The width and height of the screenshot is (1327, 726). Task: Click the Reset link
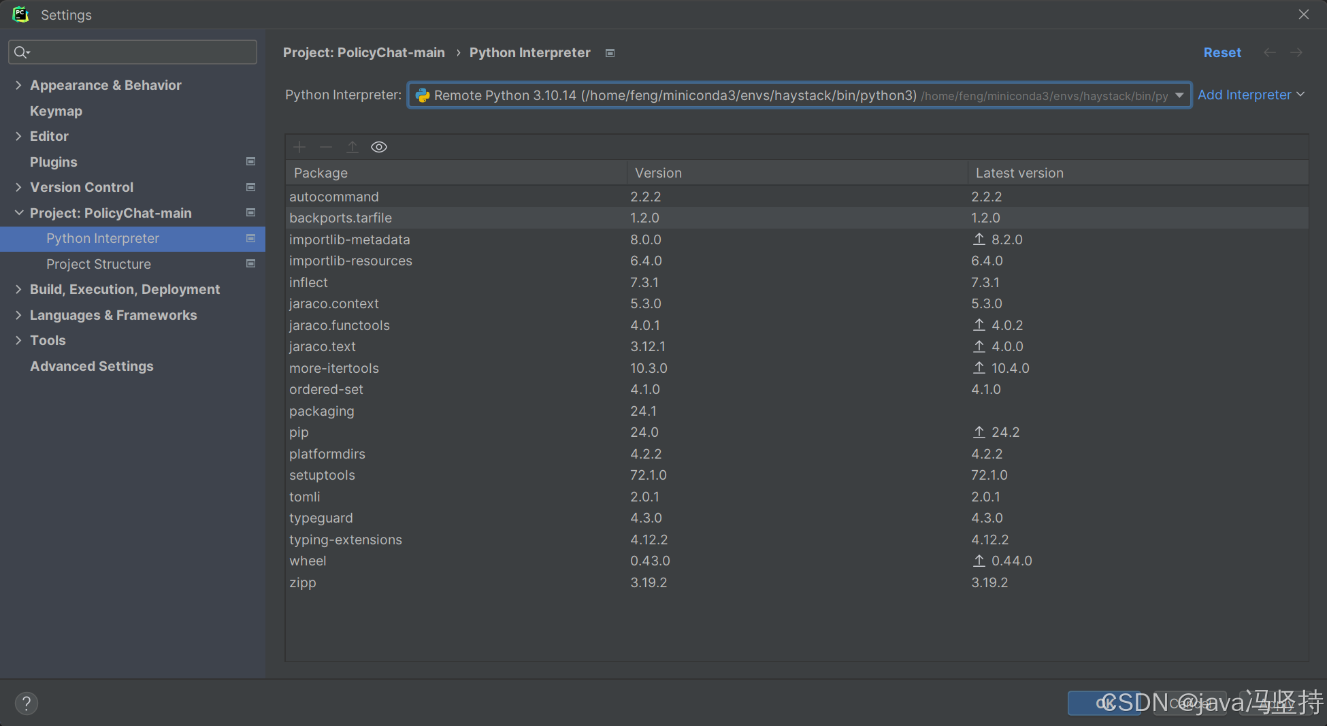click(1222, 52)
